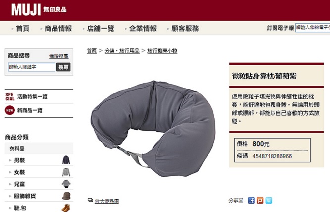330x212 pixels.
Task: Expand the 服飾雜貨 category
Action: (x=25, y=196)
